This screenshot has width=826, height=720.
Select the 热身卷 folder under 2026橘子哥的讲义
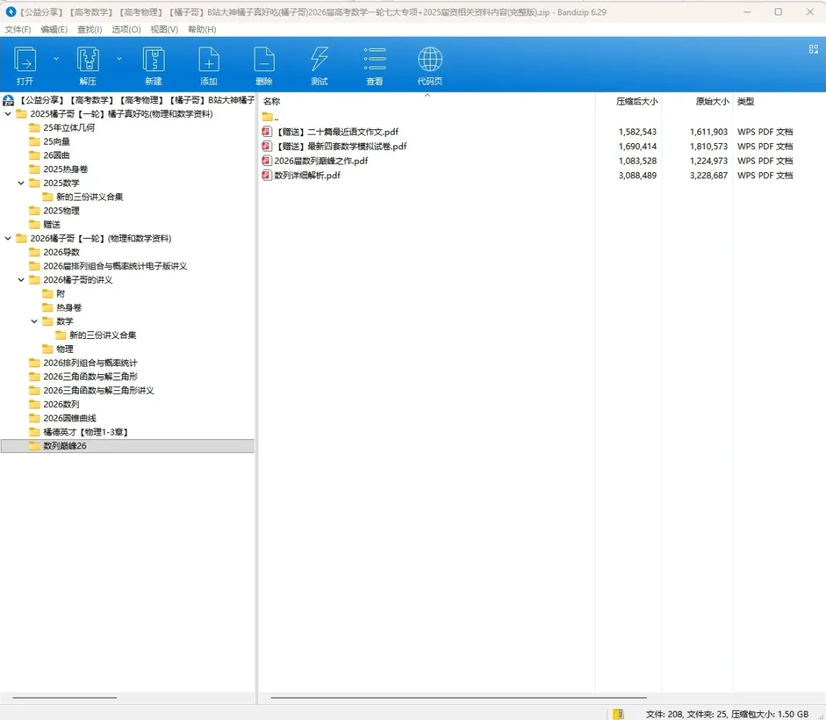click(x=62, y=308)
